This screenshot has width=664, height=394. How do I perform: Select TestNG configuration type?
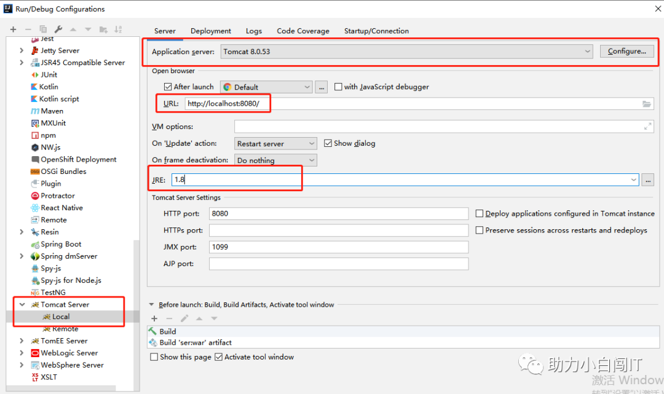(x=53, y=293)
